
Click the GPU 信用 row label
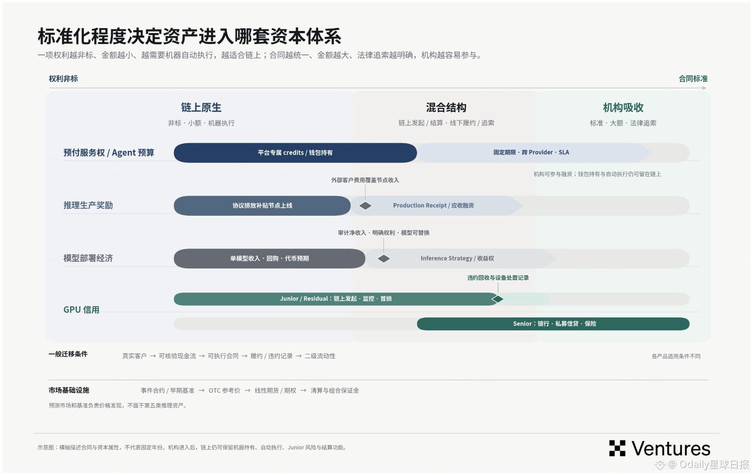click(81, 310)
